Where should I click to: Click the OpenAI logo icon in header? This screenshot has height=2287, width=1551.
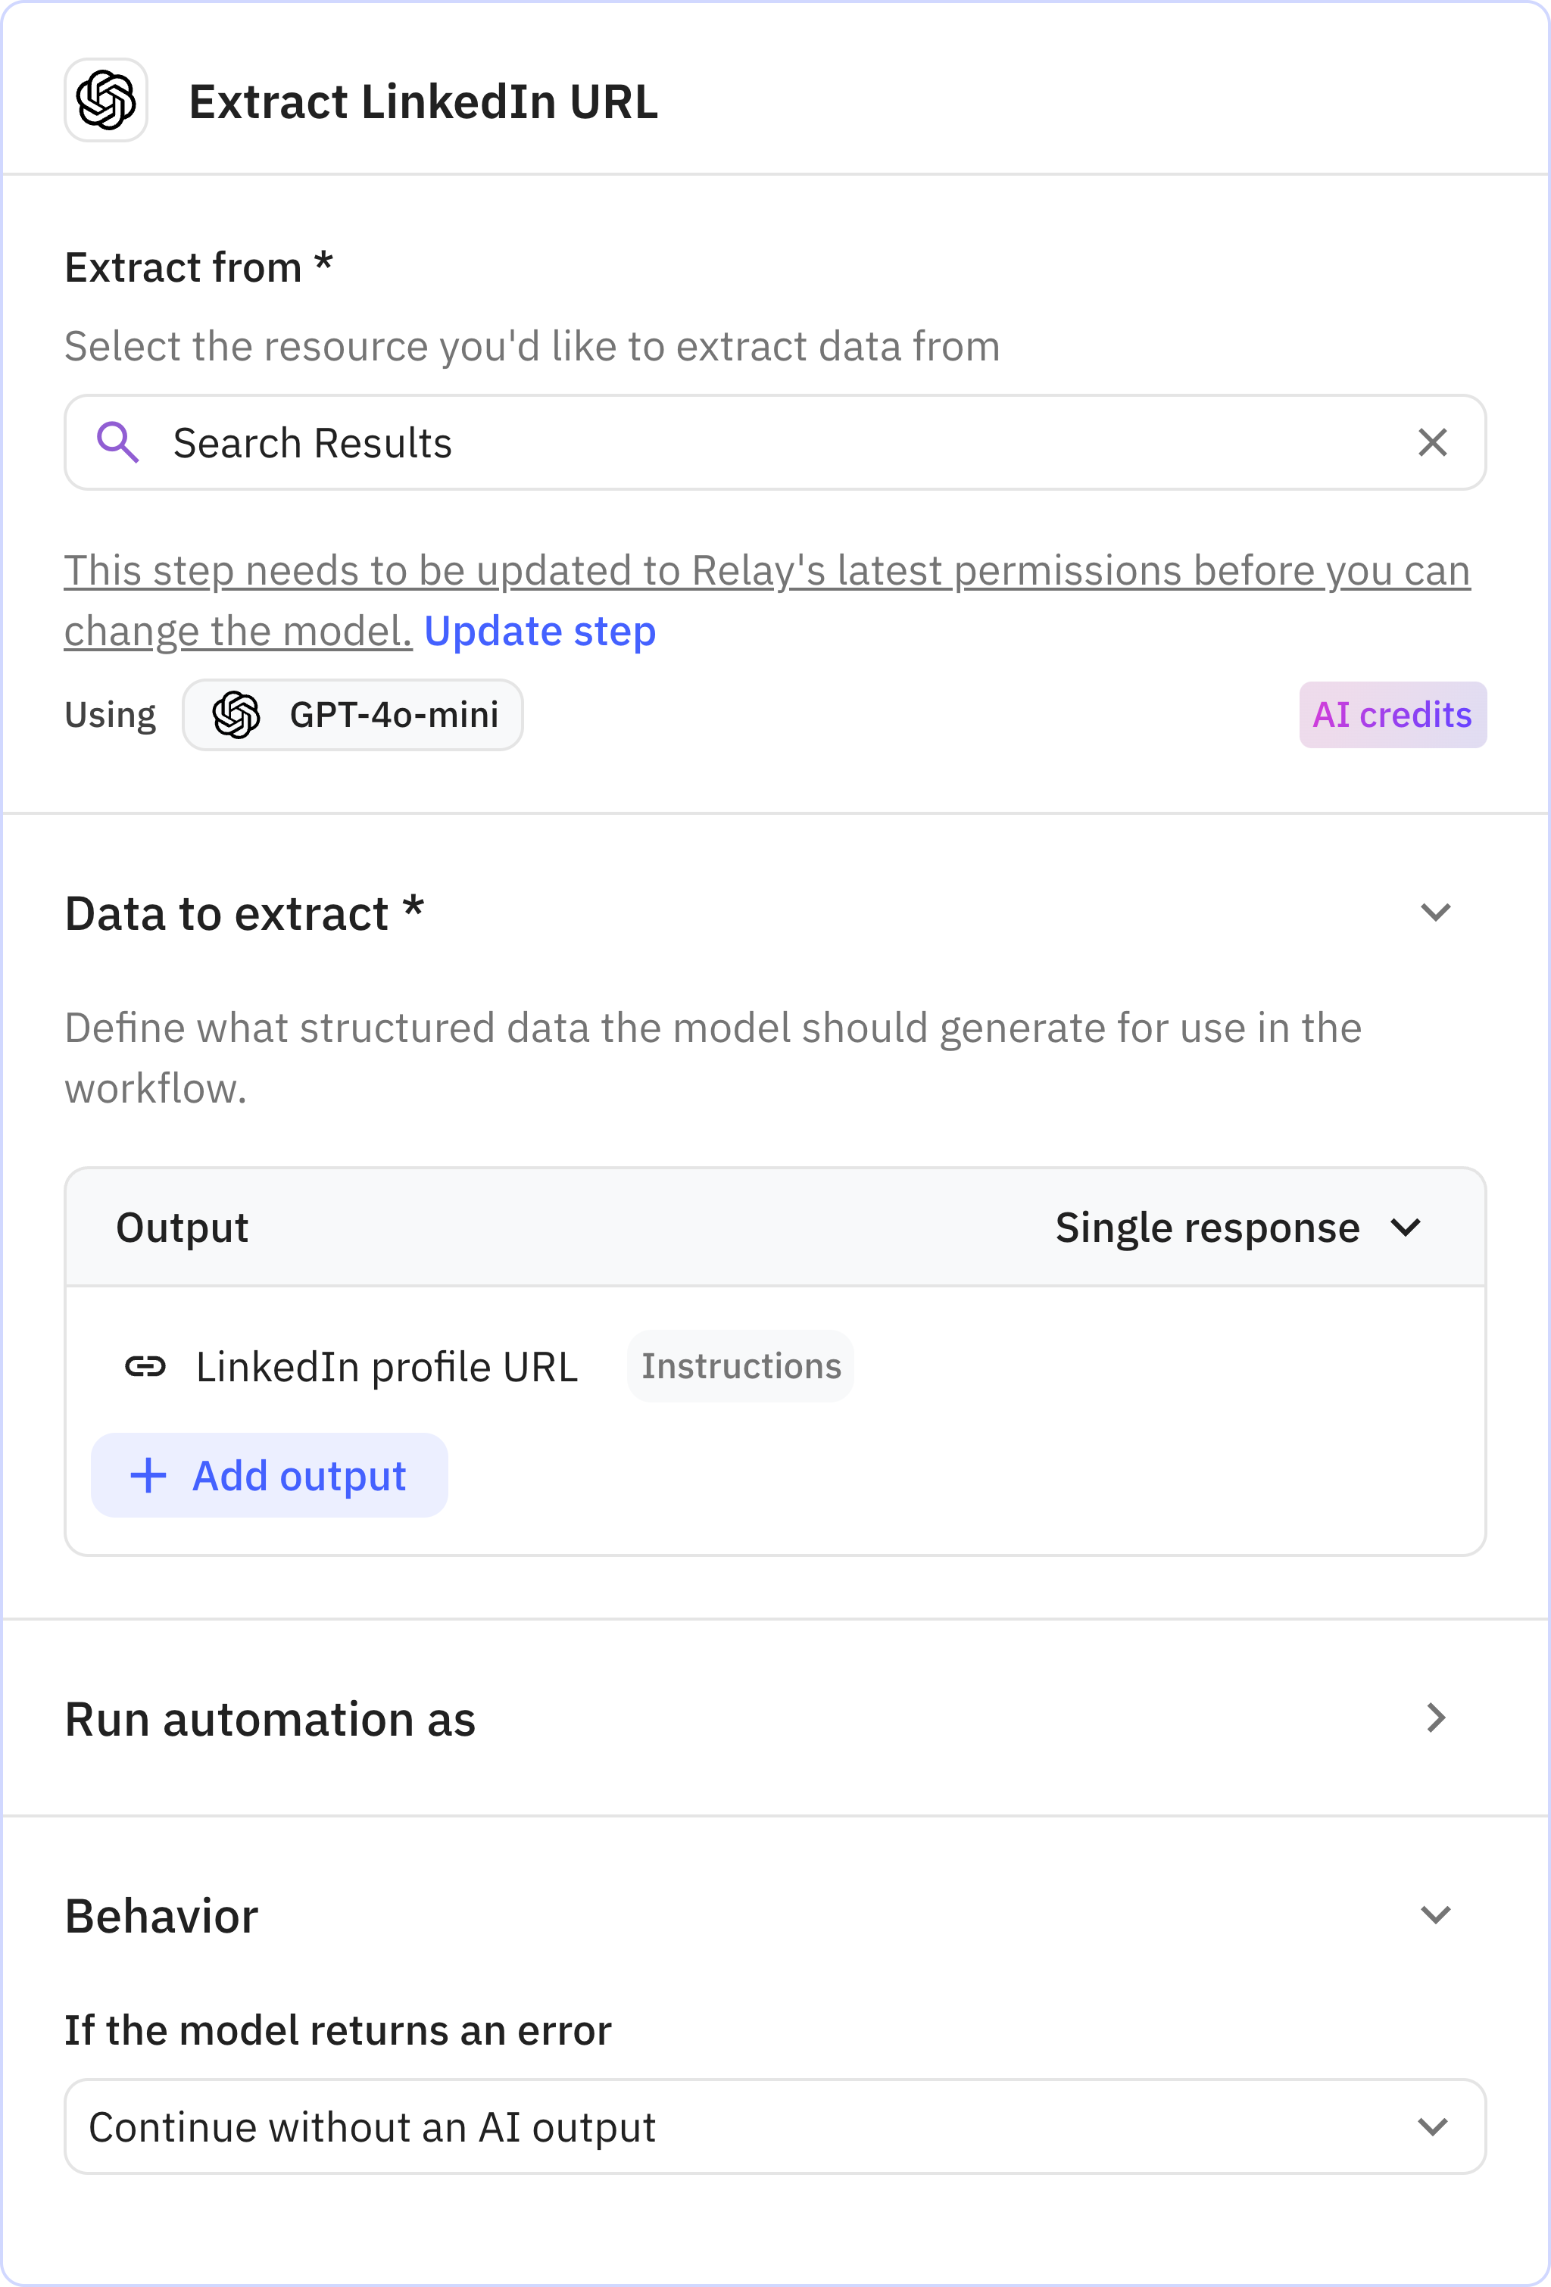tap(106, 101)
